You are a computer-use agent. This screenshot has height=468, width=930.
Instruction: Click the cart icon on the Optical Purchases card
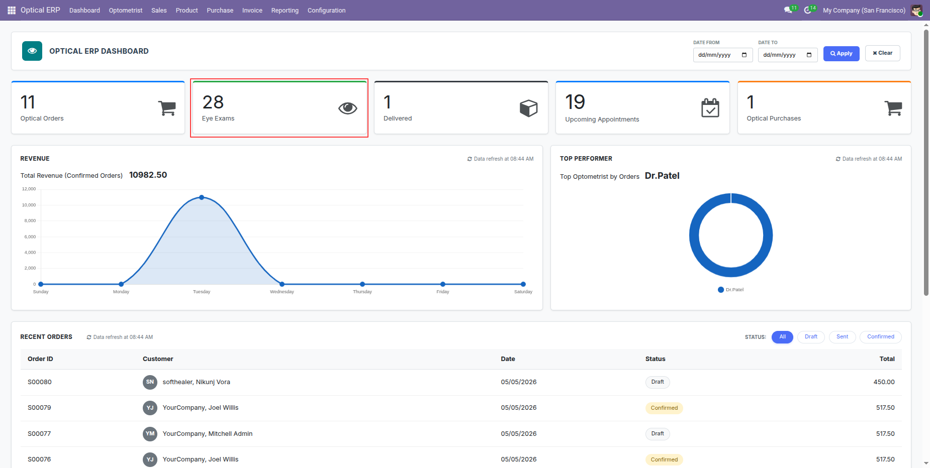coord(893,108)
